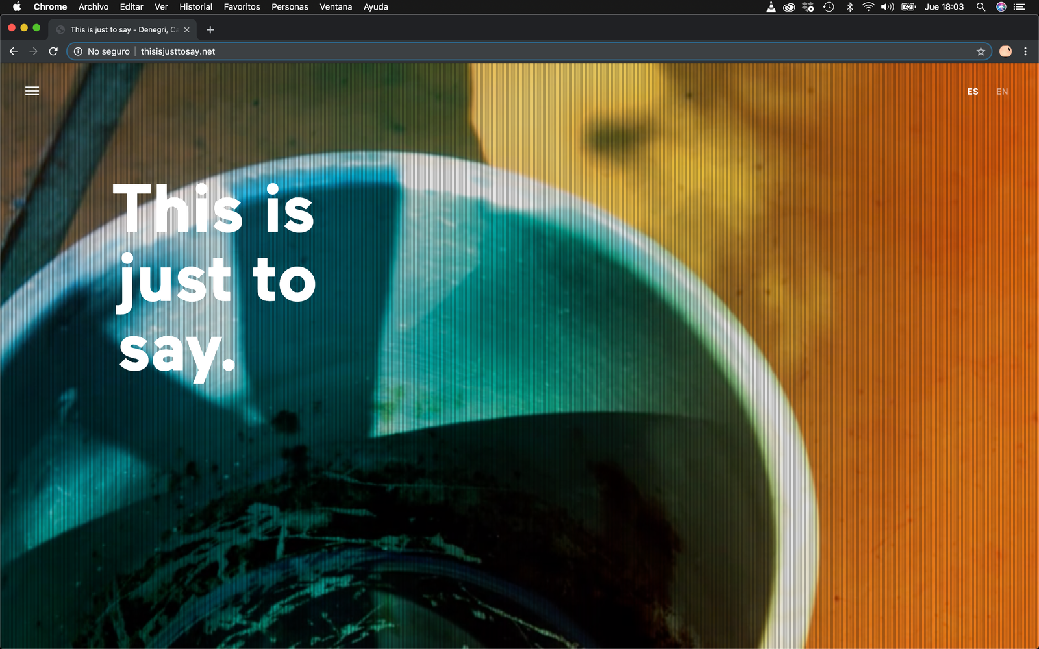Open Spotlight search magnifier icon
Viewport: 1039px width, 649px height.
click(981, 7)
